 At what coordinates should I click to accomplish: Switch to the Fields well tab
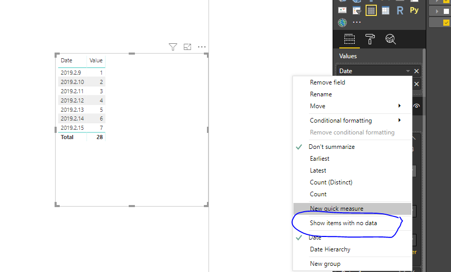[350, 39]
